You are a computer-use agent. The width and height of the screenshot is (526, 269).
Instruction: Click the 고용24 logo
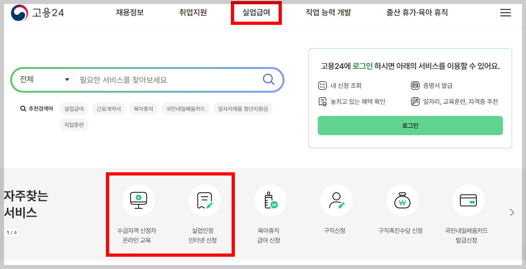click(38, 12)
